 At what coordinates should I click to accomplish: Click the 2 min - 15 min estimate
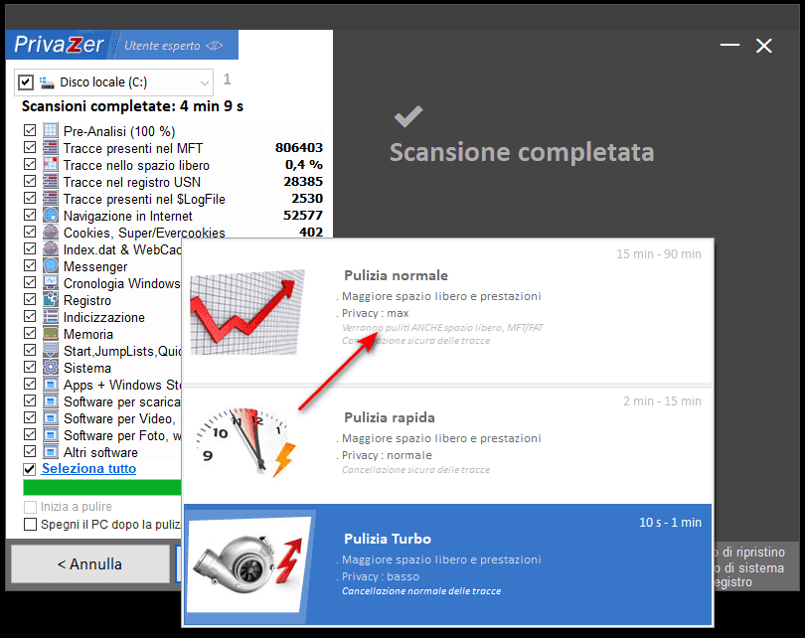pos(662,401)
